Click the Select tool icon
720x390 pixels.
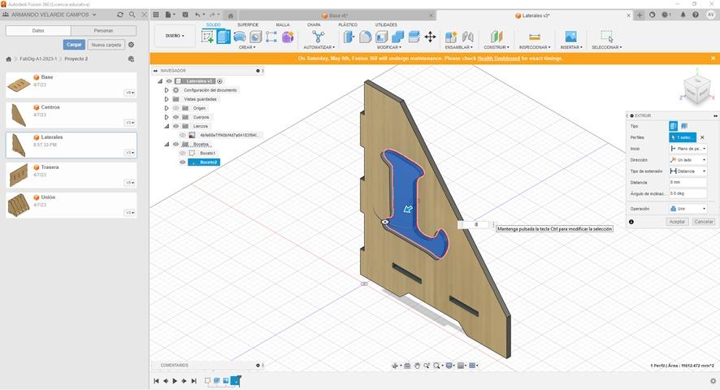606,37
